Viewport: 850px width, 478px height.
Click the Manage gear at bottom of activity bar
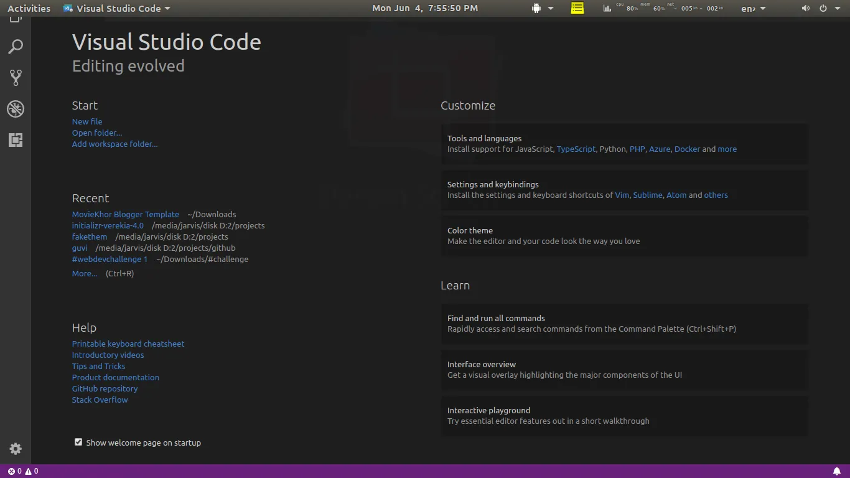[15, 448]
